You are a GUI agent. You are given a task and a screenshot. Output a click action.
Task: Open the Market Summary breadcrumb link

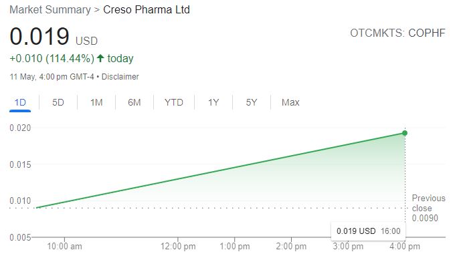[x=50, y=10]
